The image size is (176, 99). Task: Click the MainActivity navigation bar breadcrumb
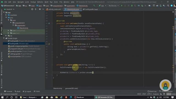coord(82,5)
